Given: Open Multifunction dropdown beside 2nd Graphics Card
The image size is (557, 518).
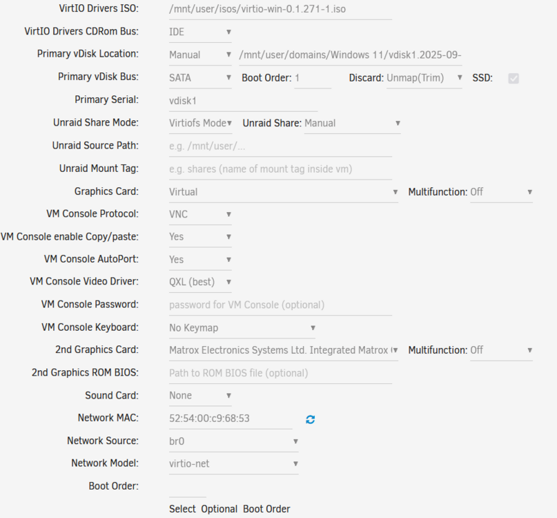Looking at the screenshot, I should [501, 351].
